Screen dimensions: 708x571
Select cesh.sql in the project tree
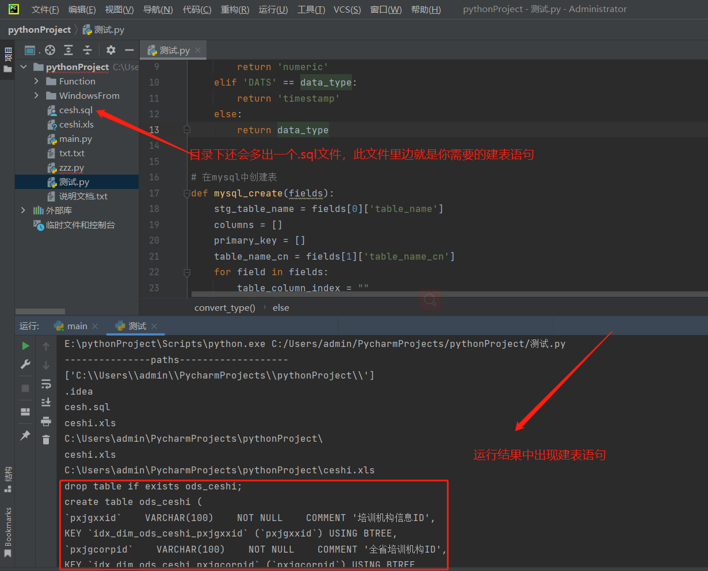tap(75, 110)
